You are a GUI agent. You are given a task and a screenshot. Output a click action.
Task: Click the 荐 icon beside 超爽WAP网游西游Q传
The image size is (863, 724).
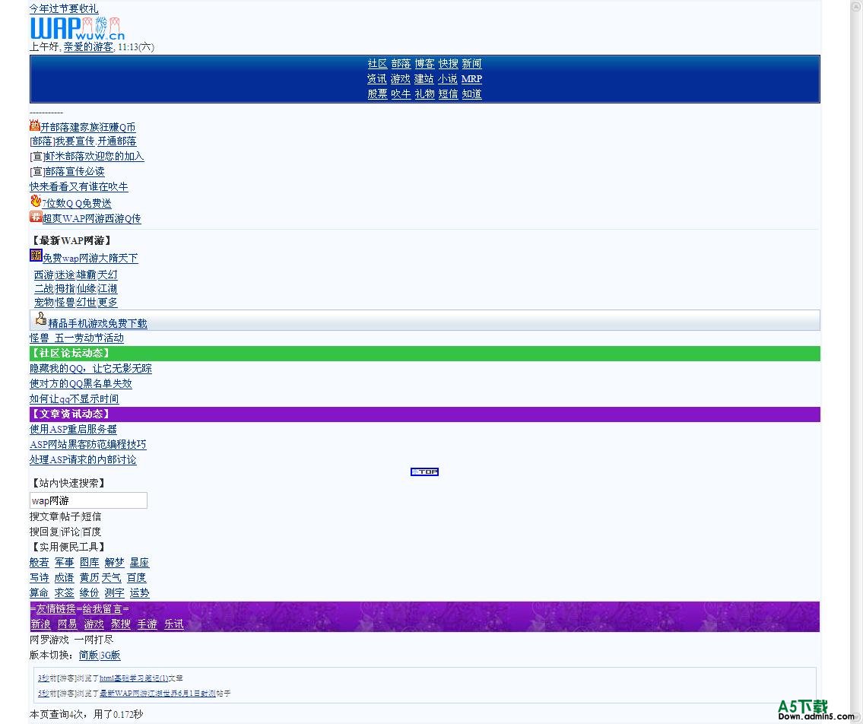tap(36, 217)
